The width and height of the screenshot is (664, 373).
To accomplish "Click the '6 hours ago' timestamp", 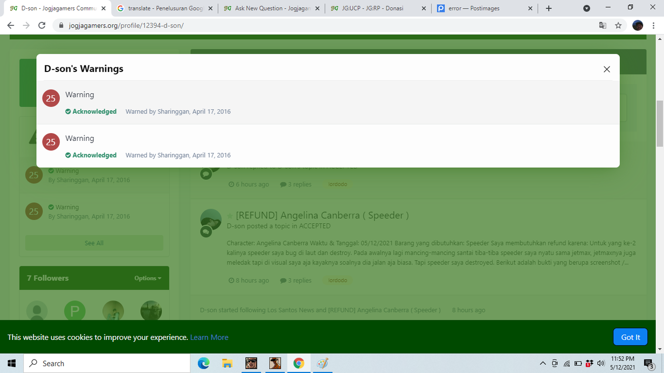I will (x=249, y=184).
